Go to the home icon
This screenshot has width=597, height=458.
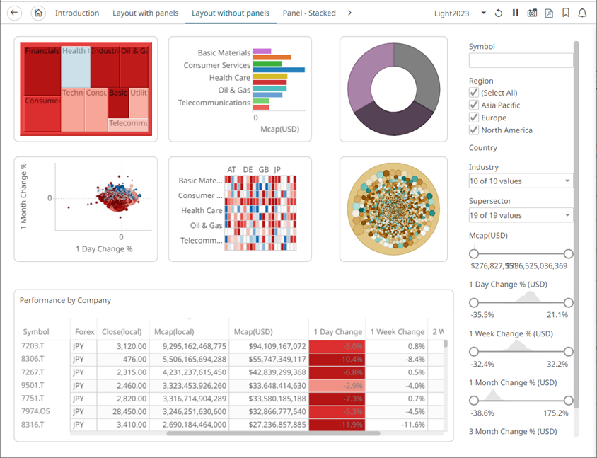tap(39, 13)
